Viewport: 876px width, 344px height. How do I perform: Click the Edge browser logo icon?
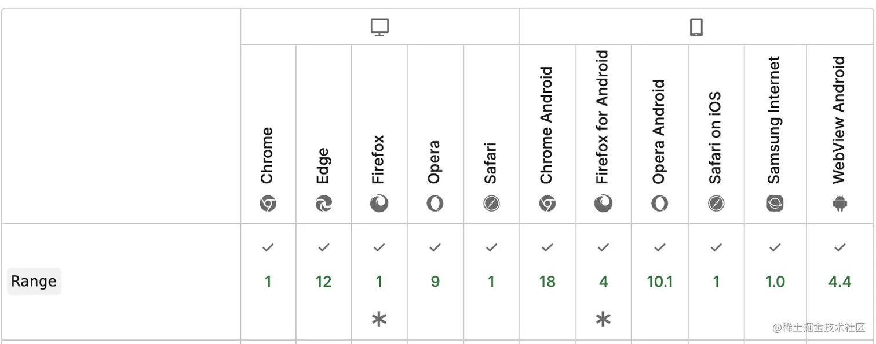tap(323, 204)
